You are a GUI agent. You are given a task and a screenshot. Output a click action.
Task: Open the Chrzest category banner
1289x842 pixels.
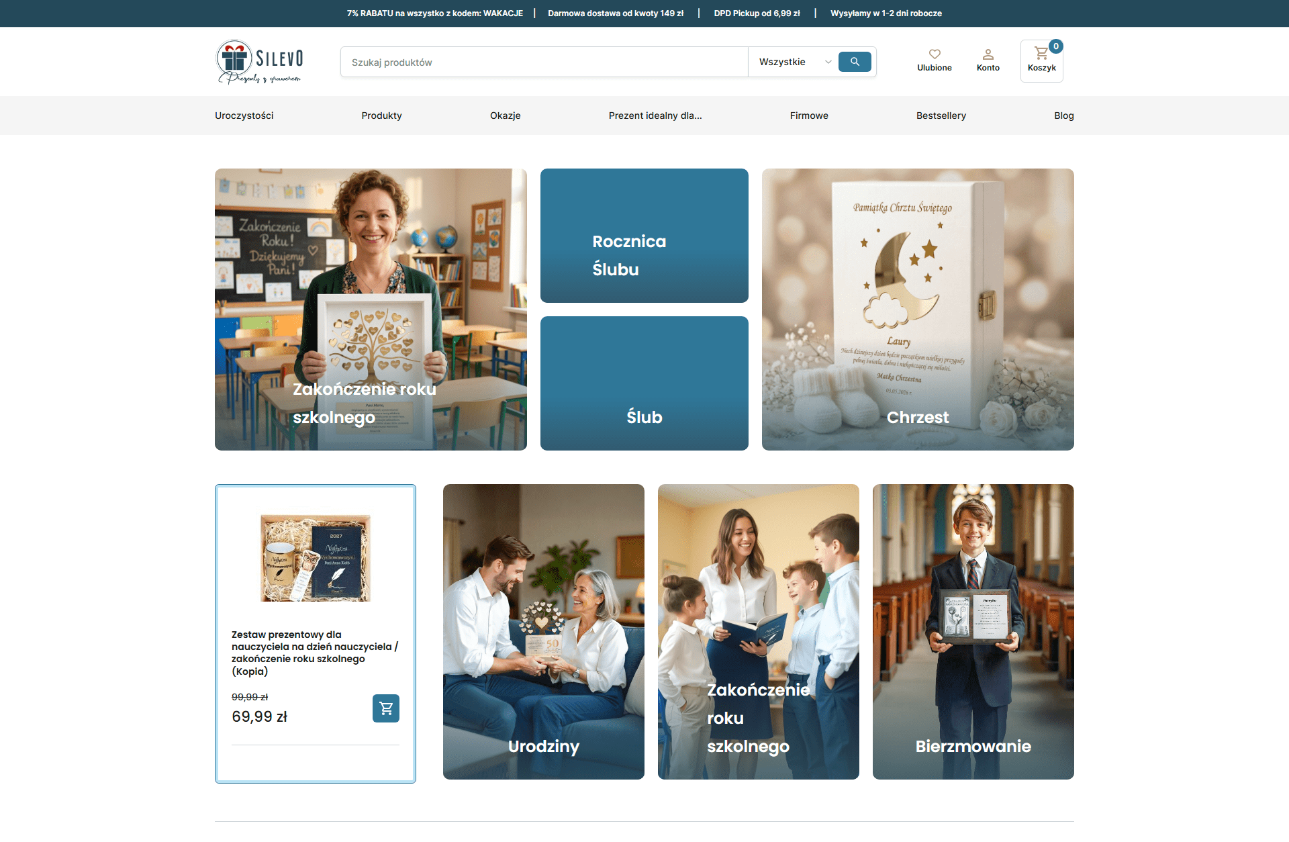[918, 310]
